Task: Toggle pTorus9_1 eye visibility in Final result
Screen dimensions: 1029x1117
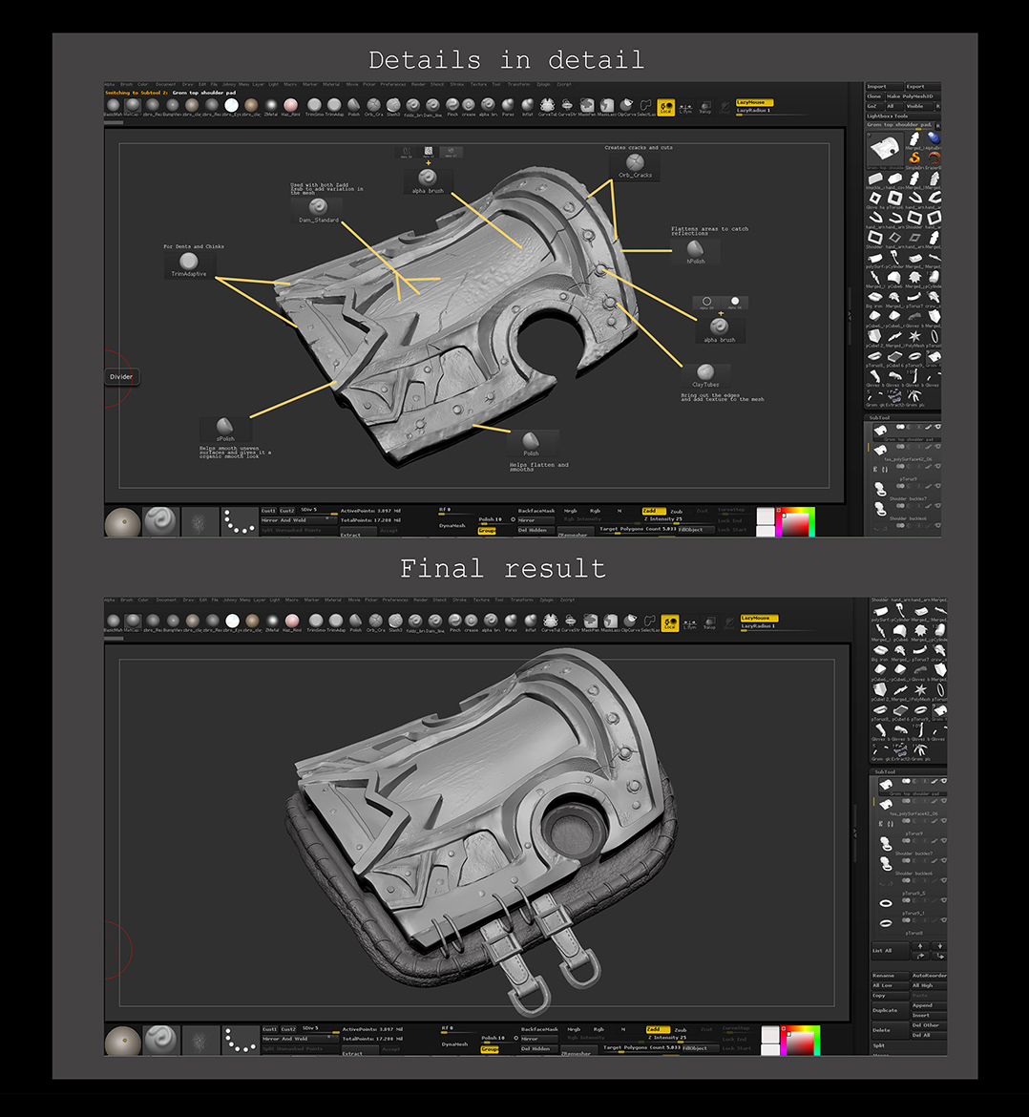Action: [x=943, y=900]
